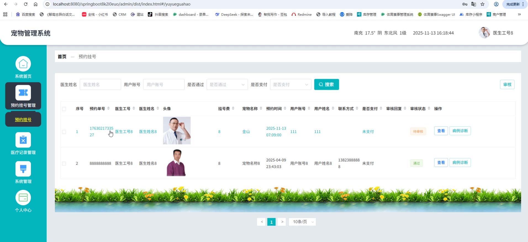The image size is (528, 242).
Task: Focus the 医生姓名 search field
Action: click(x=100, y=85)
